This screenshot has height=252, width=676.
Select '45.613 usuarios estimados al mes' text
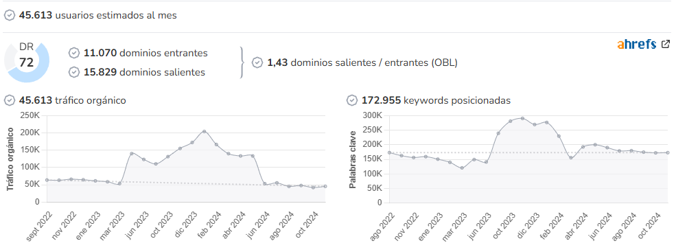pyautogui.click(x=98, y=16)
